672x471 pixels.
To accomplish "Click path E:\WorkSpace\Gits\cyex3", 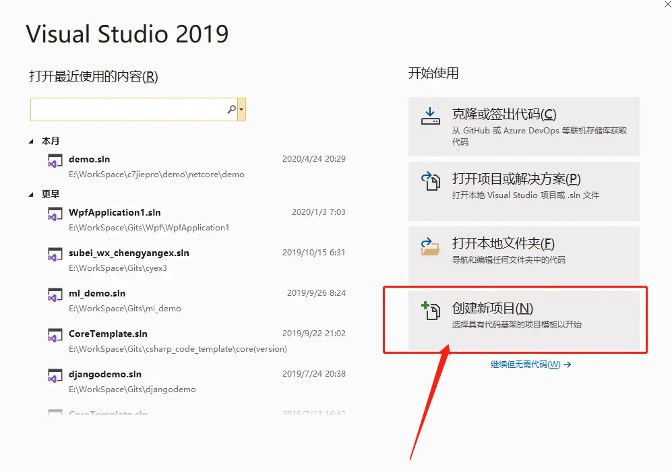I will (x=118, y=268).
